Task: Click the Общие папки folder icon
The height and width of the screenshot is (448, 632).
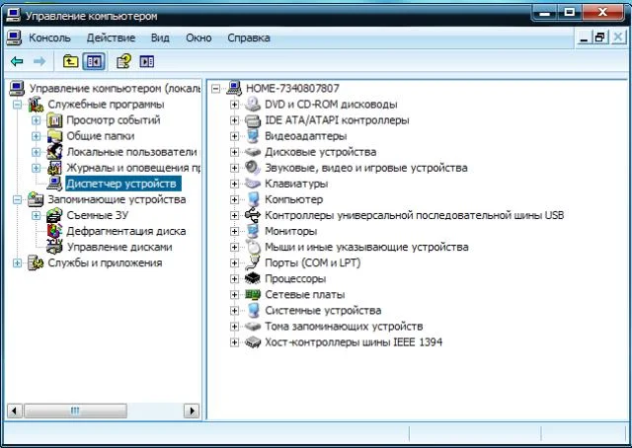Action: click(54, 136)
